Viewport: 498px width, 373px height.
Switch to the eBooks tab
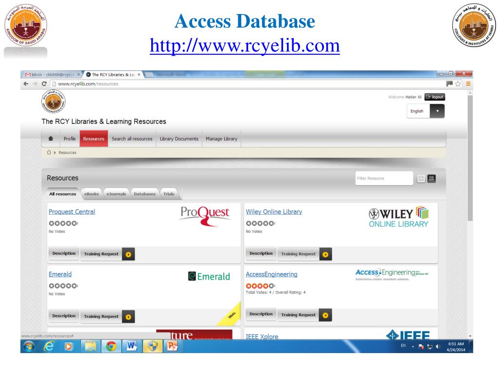[x=91, y=194]
